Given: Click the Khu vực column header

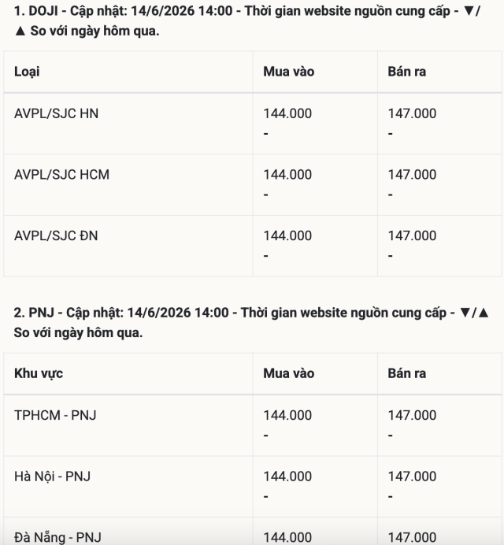Looking at the screenshot, I should [39, 373].
